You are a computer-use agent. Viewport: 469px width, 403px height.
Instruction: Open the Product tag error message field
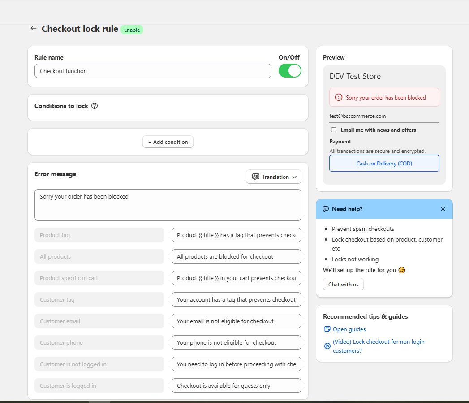(236, 235)
